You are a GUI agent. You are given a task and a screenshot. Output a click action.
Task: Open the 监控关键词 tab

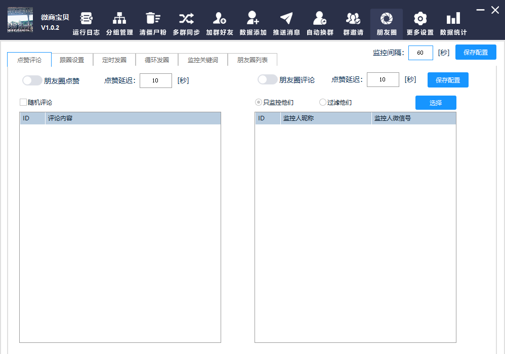click(202, 60)
